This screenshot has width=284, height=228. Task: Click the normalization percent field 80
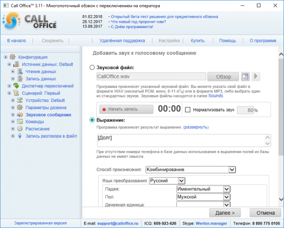(x=245, y=110)
